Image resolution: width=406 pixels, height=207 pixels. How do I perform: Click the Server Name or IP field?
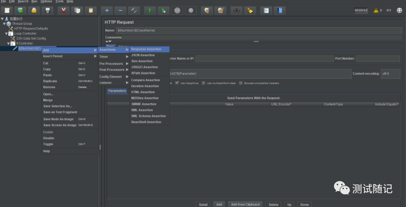[265, 59]
